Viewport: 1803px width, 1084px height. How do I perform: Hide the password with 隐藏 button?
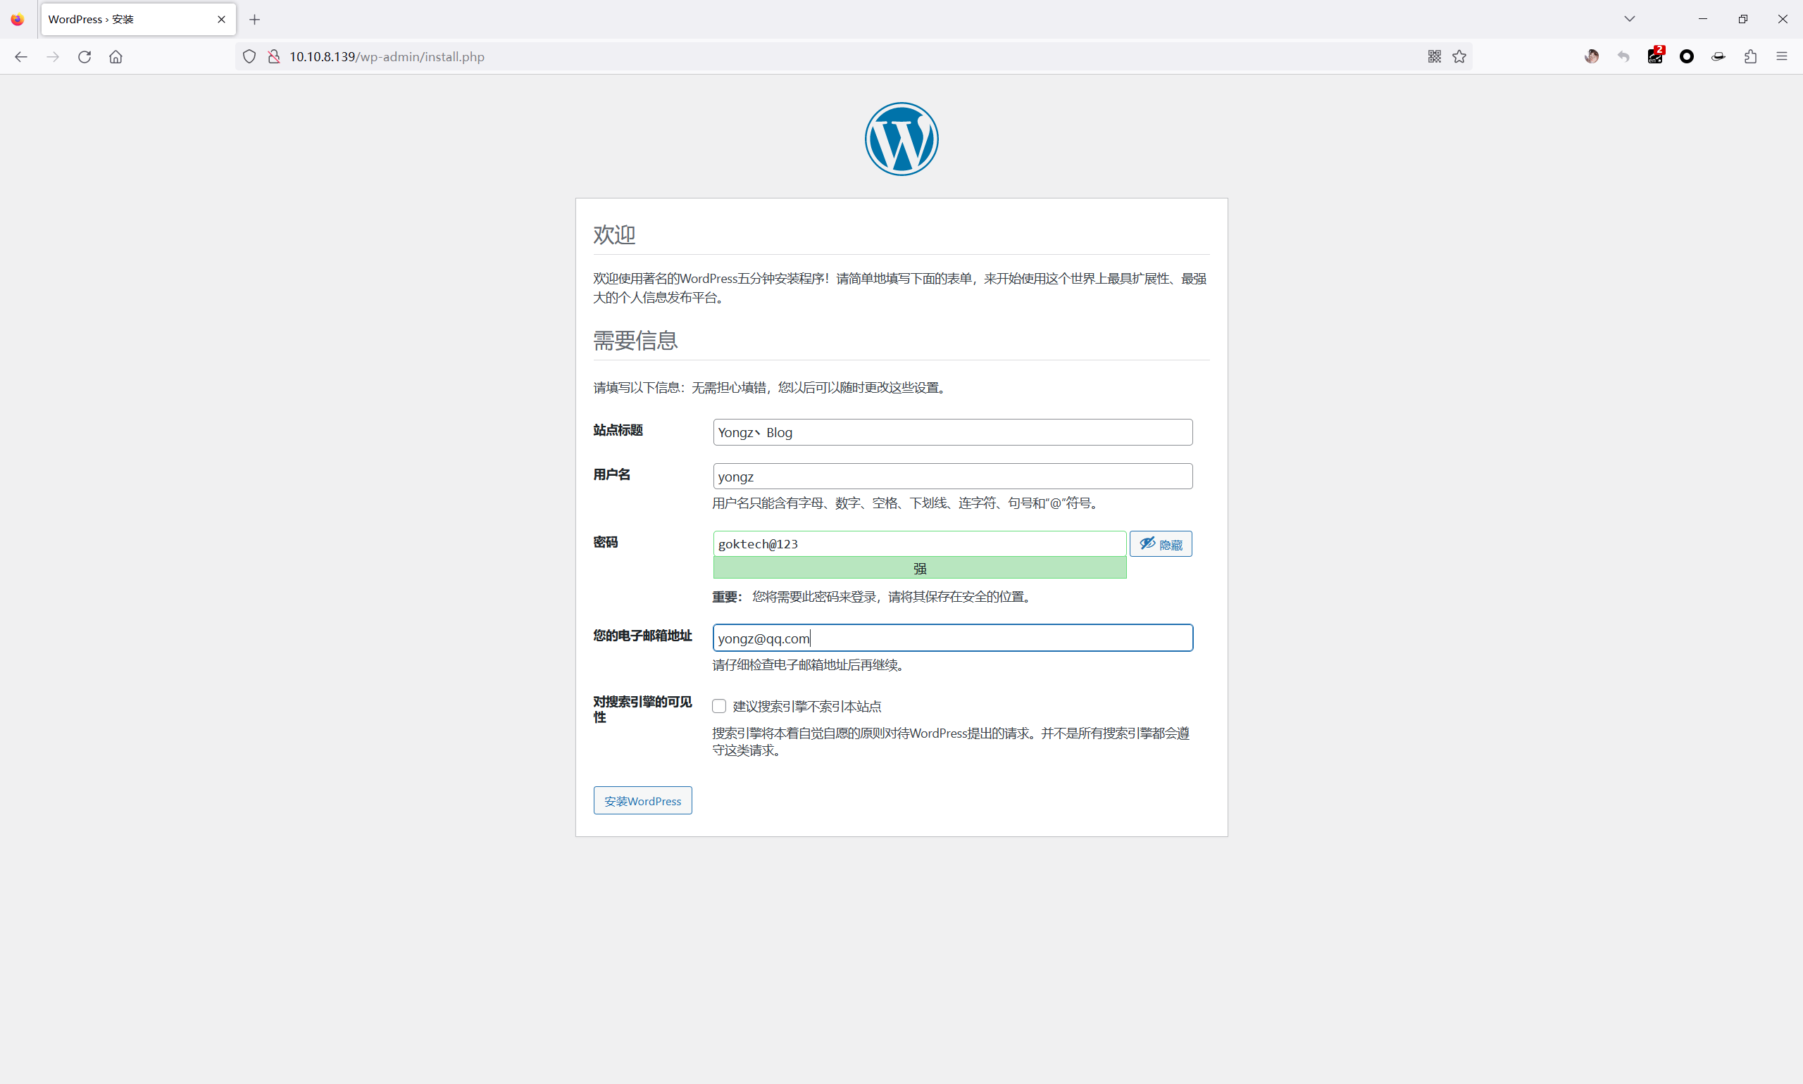(x=1161, y=544)
